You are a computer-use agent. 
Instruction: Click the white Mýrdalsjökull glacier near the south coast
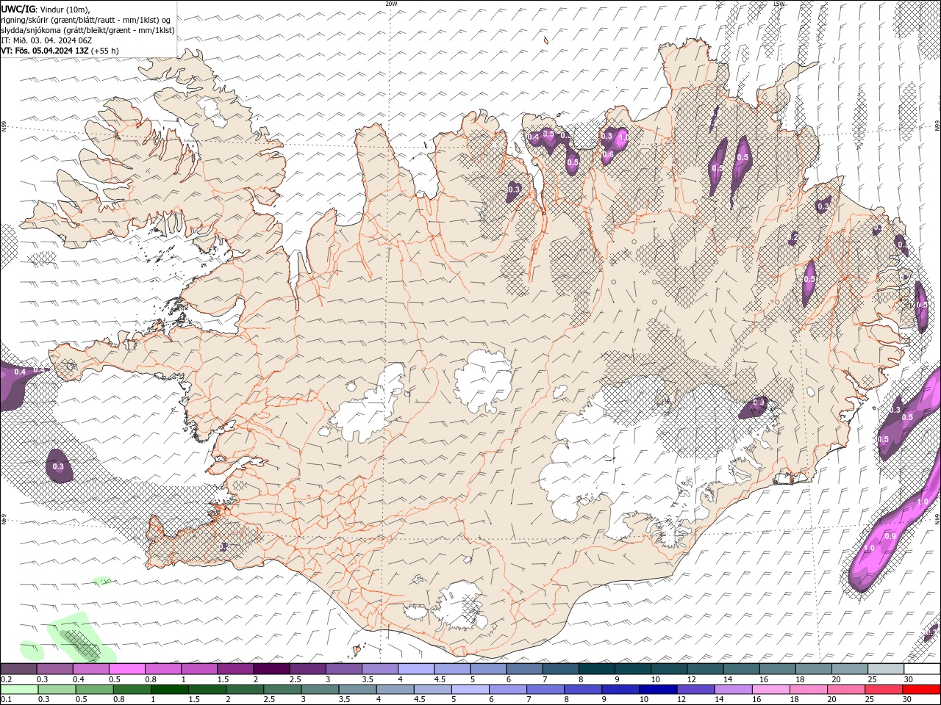pyautogui.click(x=461, y=606)
